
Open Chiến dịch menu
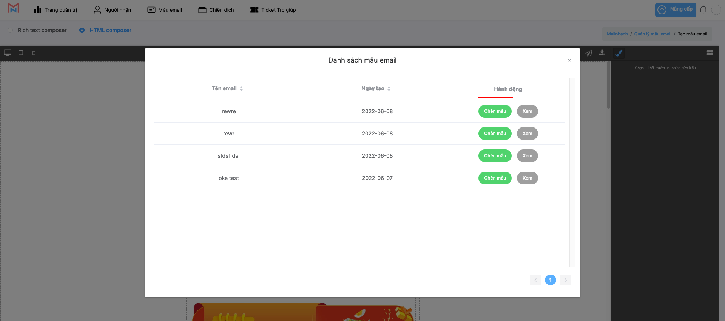(216, 10)
